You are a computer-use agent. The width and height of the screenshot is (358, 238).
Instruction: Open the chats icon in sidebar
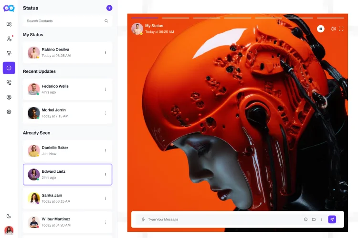tap(9, 24)
